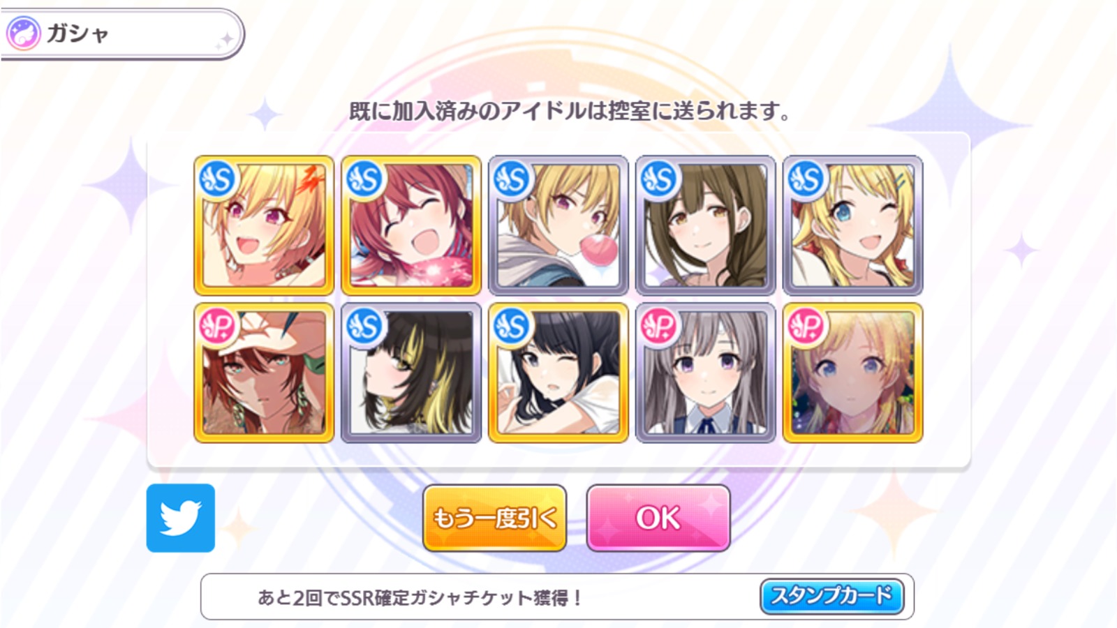This screenshot has height=628, width=1117.
Task: Select the blonde idol with red hair clip card
Action: coord(264,225)
